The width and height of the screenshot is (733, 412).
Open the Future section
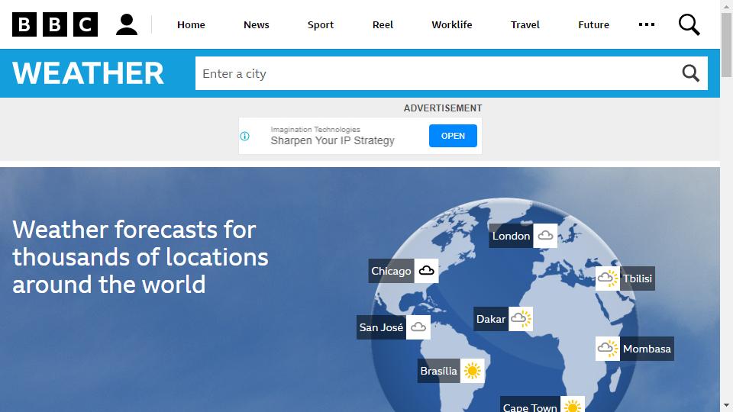(x=594, y=24)
